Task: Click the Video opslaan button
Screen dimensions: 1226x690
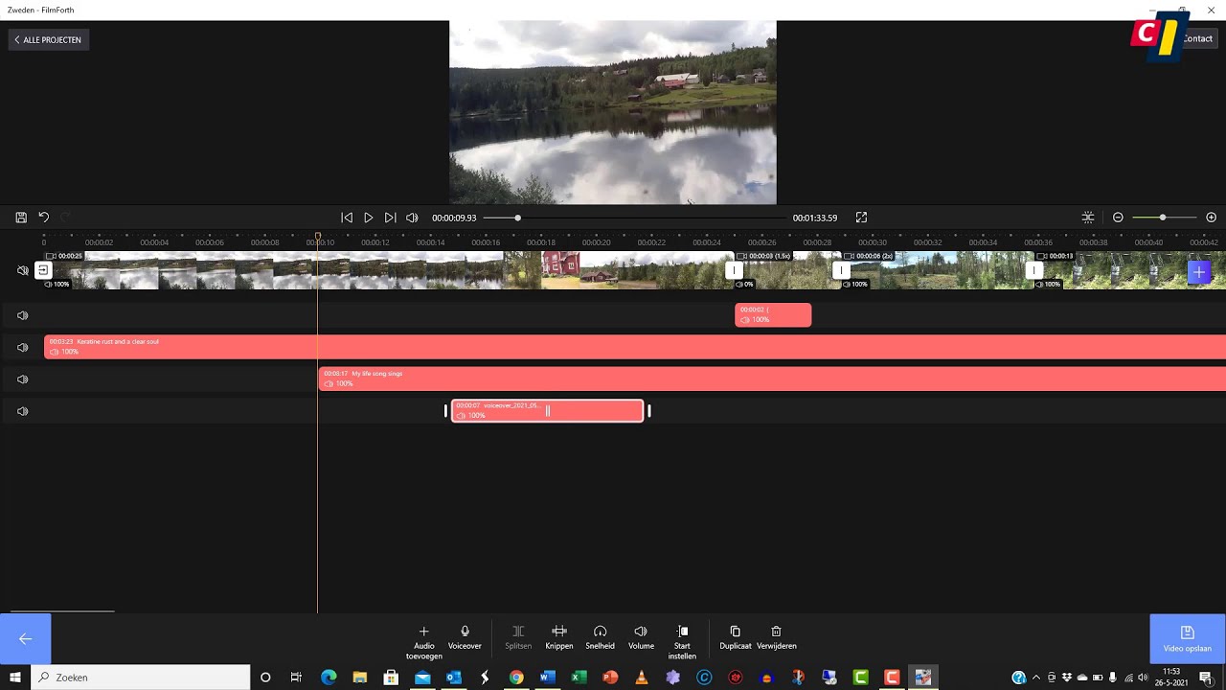Action: click(x=1188, y=638)
